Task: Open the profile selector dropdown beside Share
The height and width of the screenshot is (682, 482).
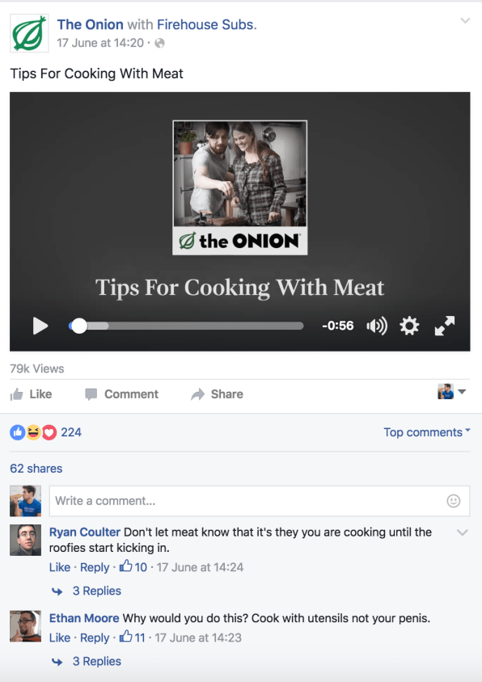Action: click(452, 391)
